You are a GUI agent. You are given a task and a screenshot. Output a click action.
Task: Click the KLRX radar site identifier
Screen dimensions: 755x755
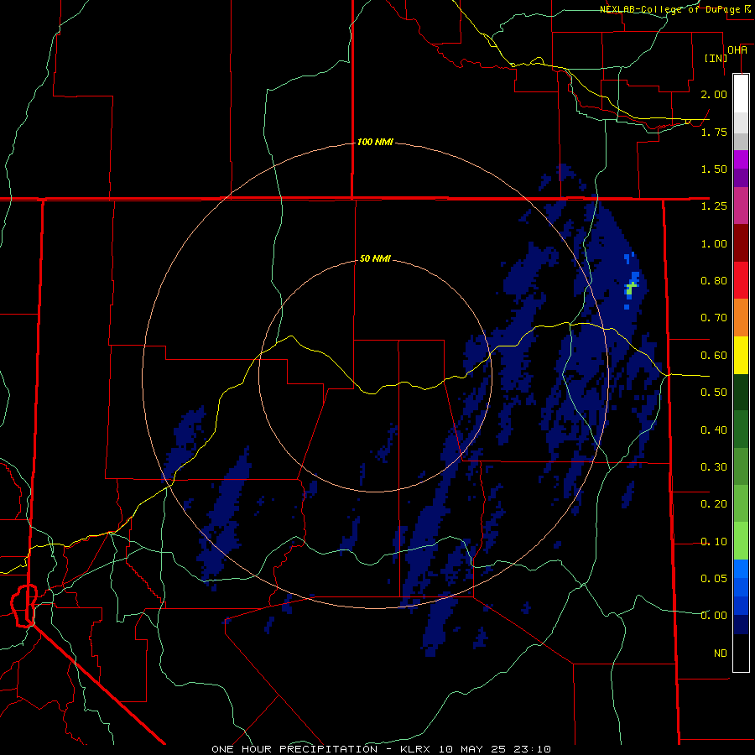(x=416, y=749)
